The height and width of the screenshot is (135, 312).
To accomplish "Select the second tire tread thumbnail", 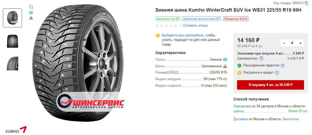I will coord(12,41).
